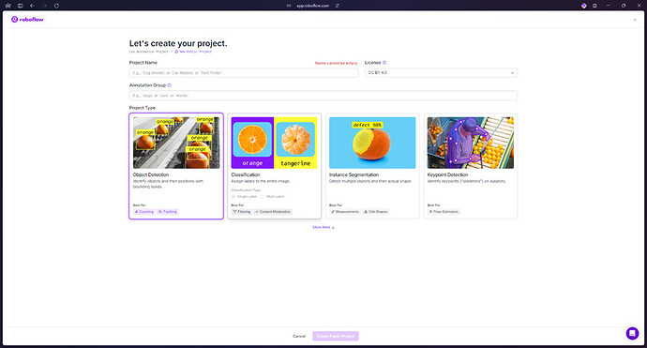Screen dimensions: 647x348
Task: Focus the Project Name input field
Action: pos(244,72)
